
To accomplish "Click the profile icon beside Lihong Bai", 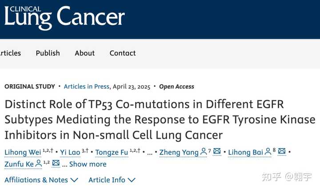I will tap(268, 152).
